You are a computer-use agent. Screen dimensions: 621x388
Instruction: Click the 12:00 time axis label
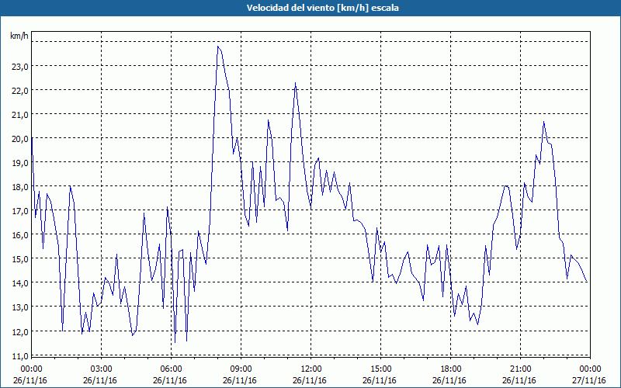pos(311,369)
